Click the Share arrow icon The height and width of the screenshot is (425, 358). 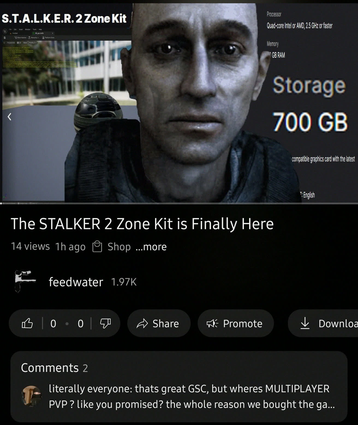coord(142,323)
